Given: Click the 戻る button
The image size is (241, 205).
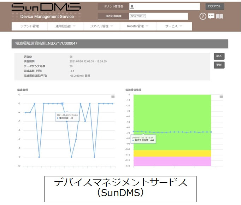Looking at the screenshot, I should [219, 56].
